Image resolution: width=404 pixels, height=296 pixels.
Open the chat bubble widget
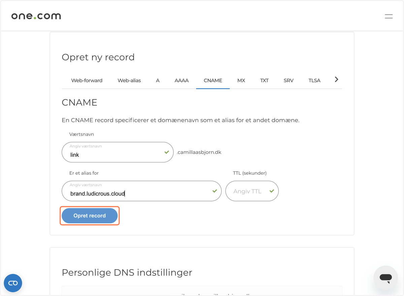point(385,278)
